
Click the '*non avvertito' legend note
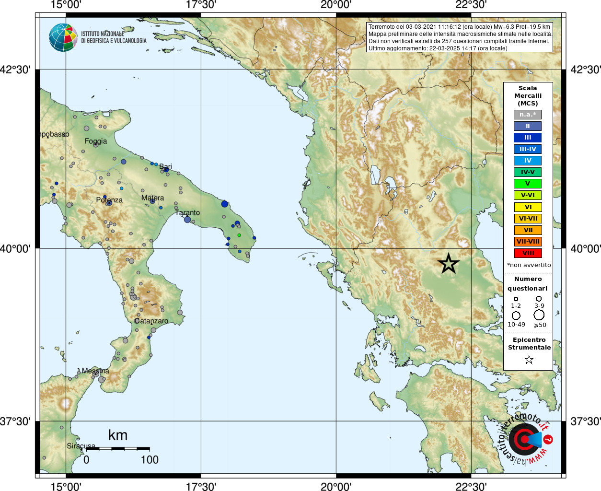point(529,265)
